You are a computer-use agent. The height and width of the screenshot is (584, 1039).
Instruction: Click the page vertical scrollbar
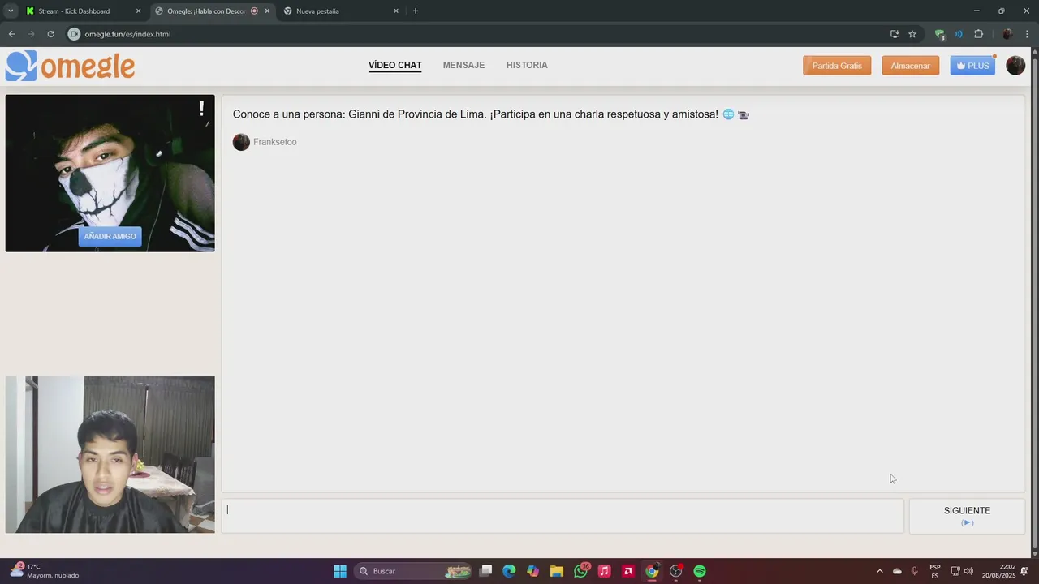tap(1034, 303)
